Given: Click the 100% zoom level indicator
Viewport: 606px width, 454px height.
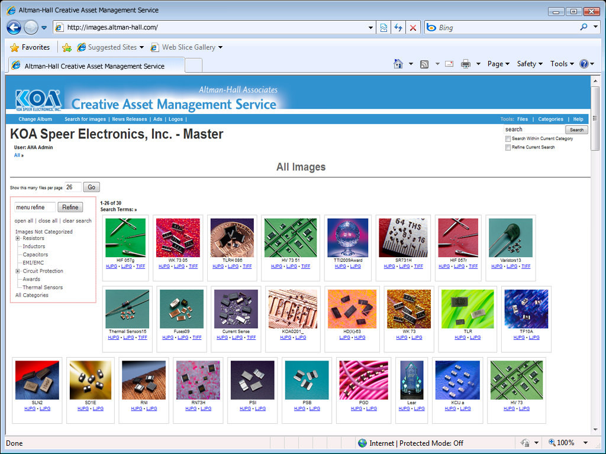Looking at the screenshot, I should point(561,443).
